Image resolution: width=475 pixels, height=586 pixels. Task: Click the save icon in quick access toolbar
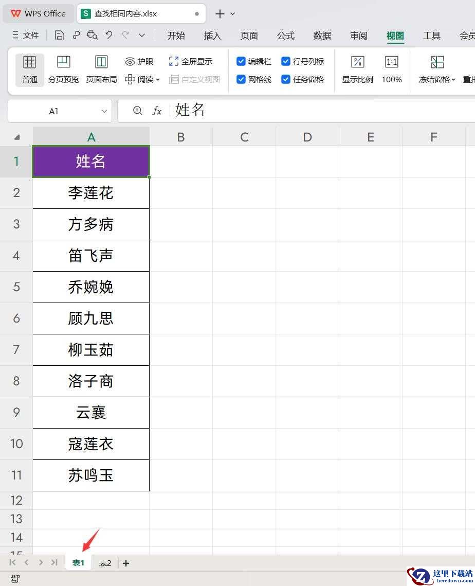[x=60, y=35]
